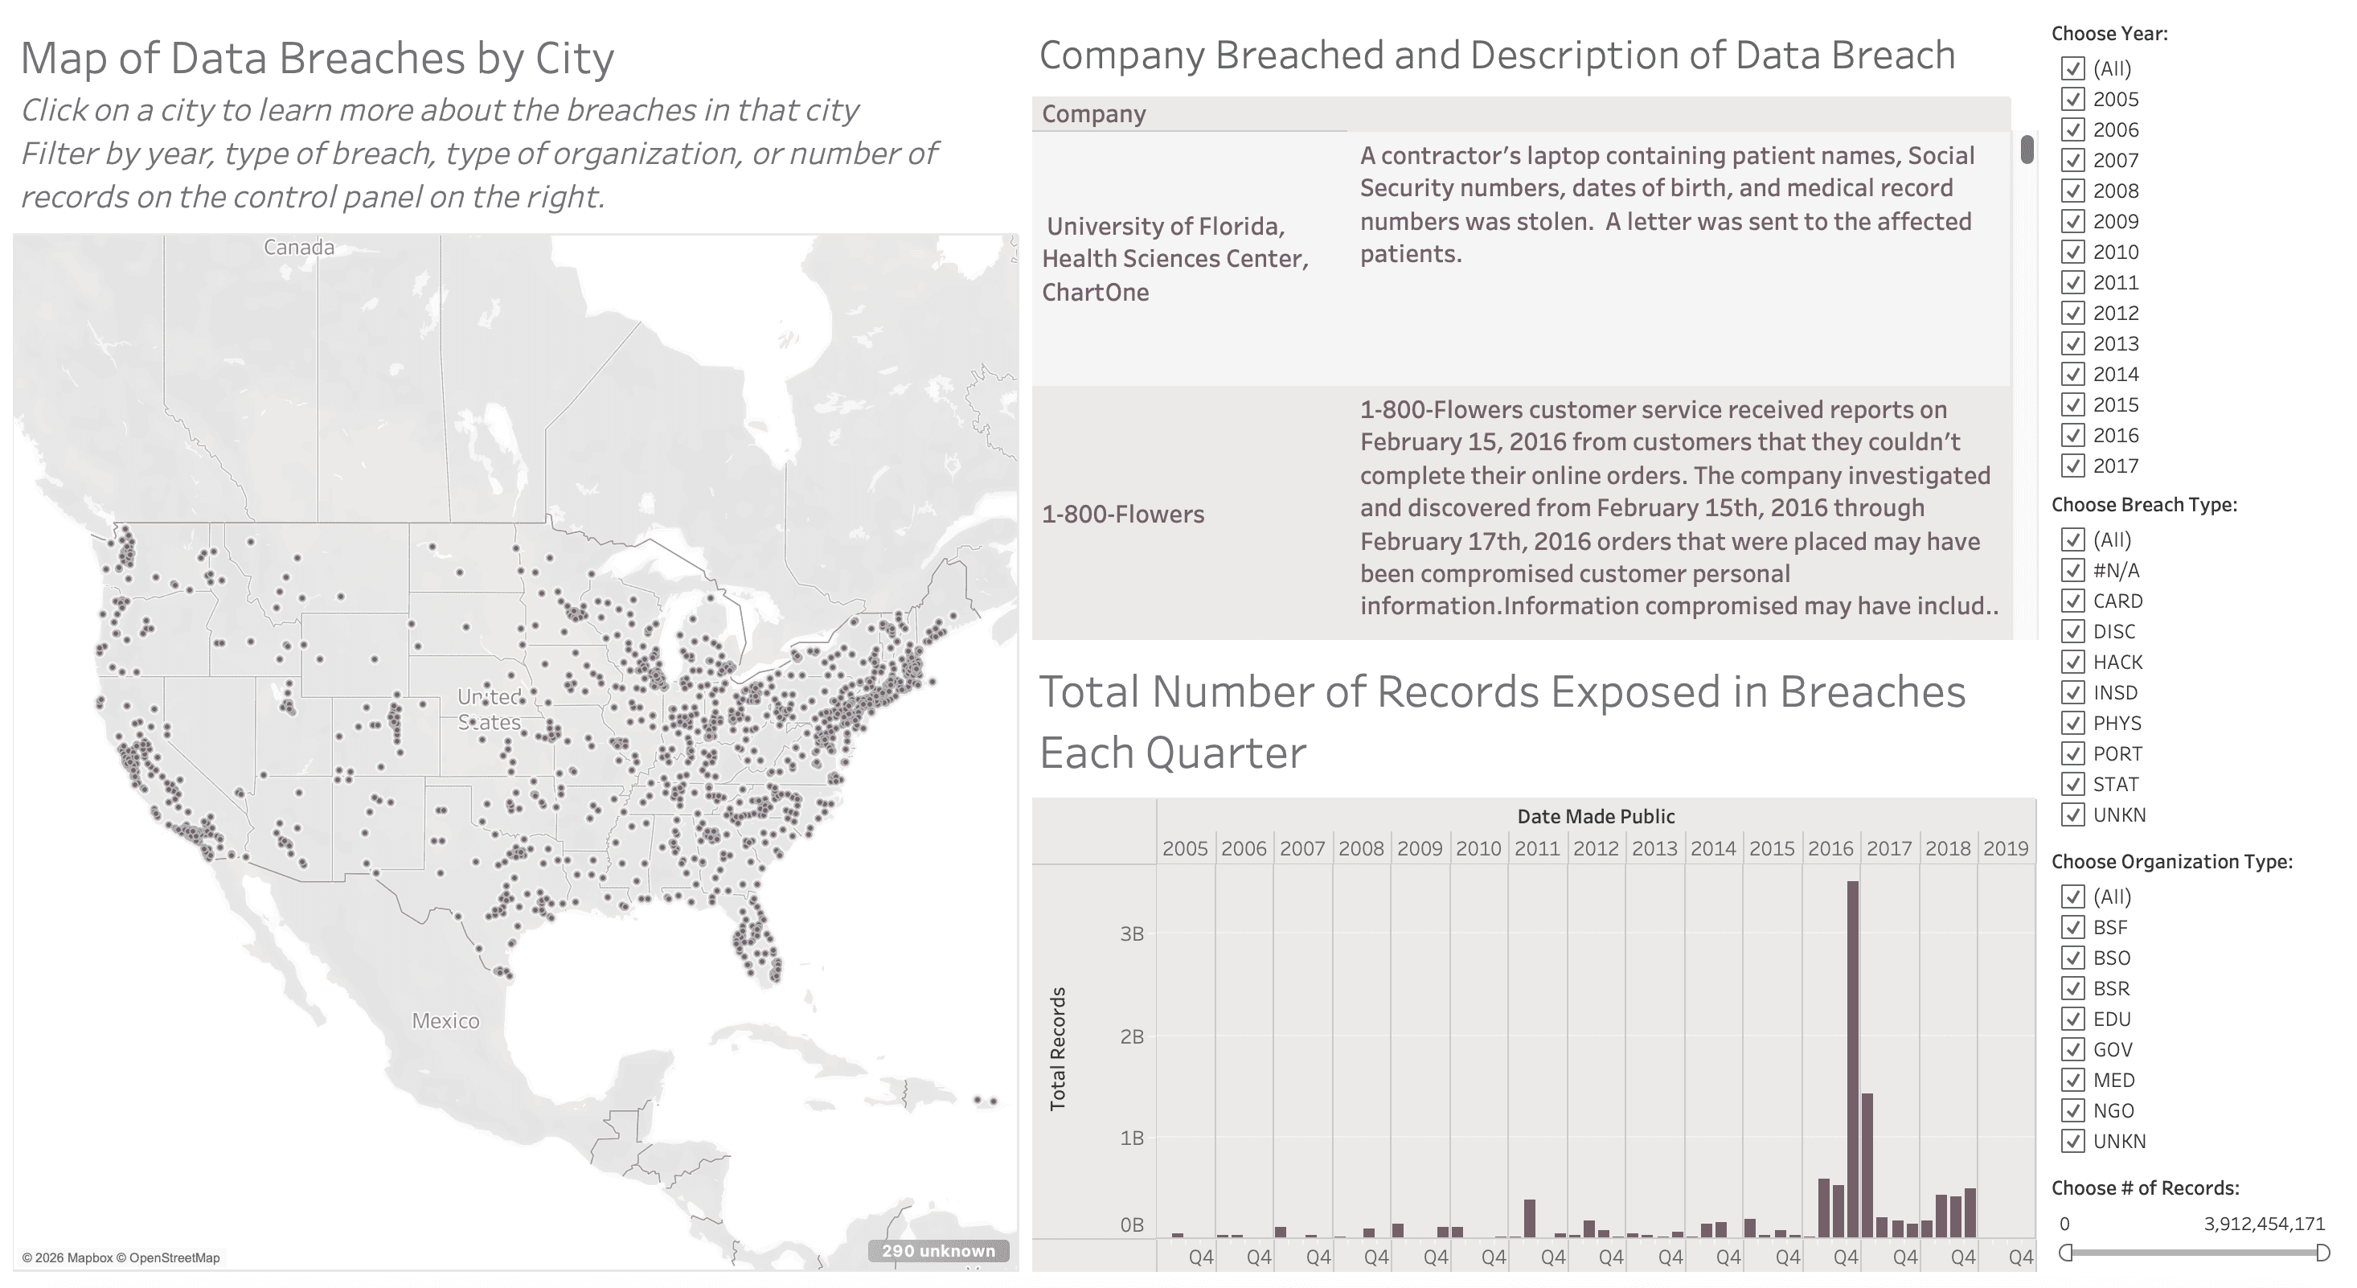Enable the UNKN breach type filter
This screenshot has height=1288, width=2357.
point(2073,814)
